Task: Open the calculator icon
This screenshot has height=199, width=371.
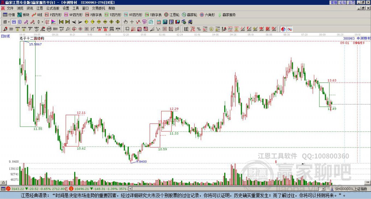Action: (165, 22)
